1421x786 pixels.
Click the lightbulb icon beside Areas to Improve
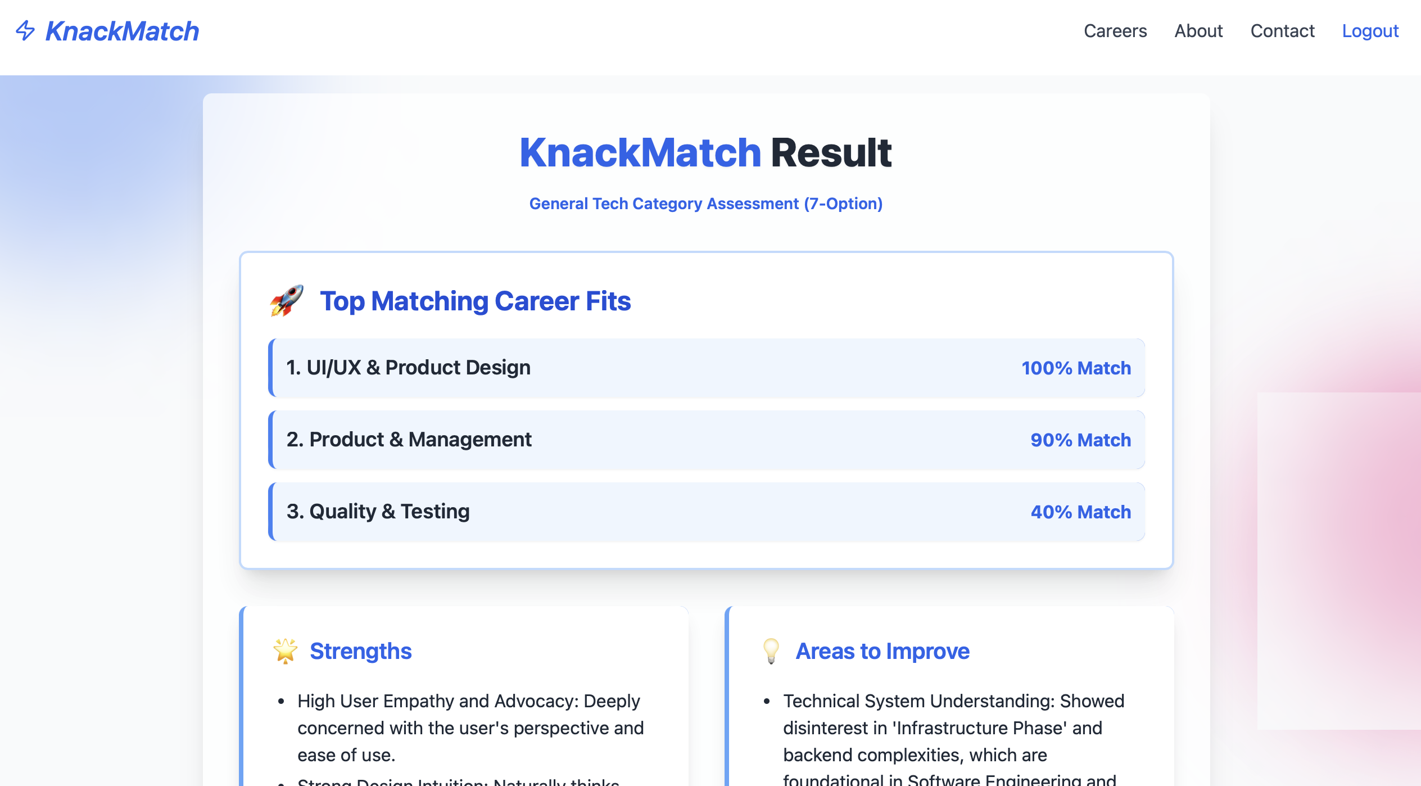[x=771, y=651]
